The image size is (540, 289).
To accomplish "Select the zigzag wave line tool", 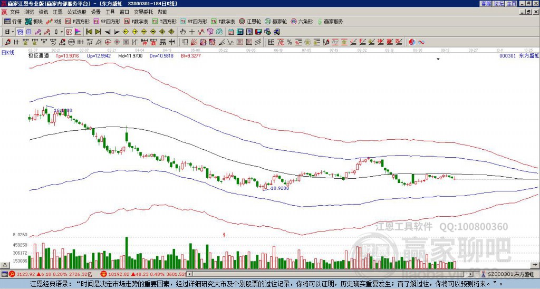I will pos(230,42).
